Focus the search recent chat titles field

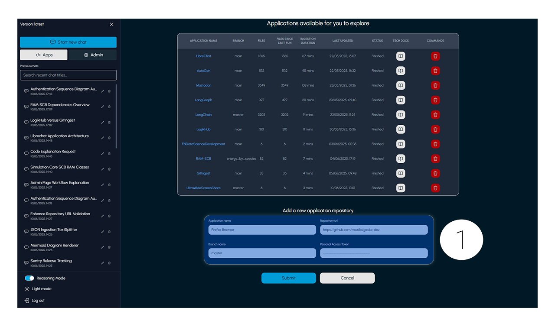(x=68, y=75)
